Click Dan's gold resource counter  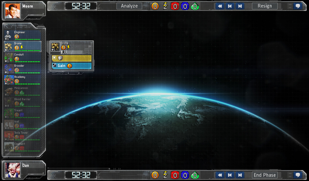(155, 175)
